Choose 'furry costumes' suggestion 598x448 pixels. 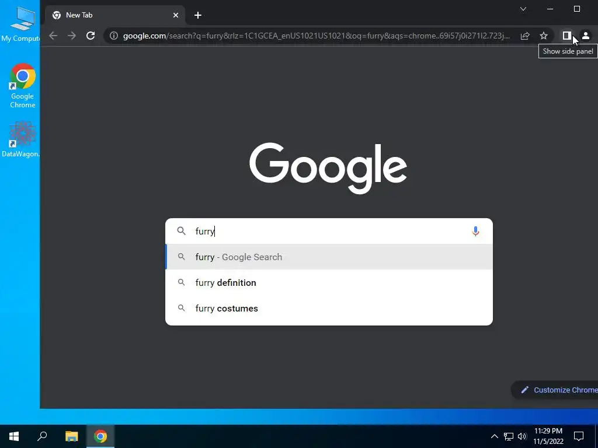coord(329,308)
